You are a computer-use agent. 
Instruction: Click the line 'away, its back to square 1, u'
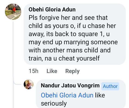tap(69, 34)
